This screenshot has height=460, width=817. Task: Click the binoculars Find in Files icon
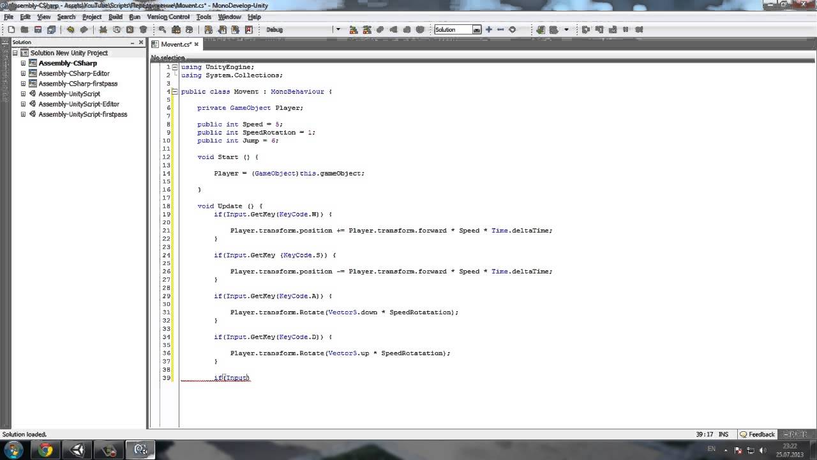176,29
